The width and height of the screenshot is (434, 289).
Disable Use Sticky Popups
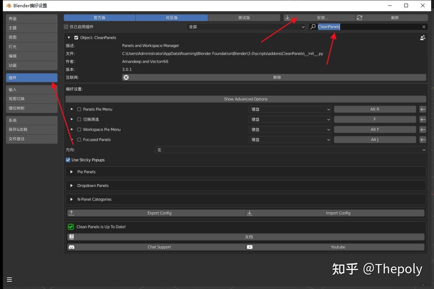68,160
